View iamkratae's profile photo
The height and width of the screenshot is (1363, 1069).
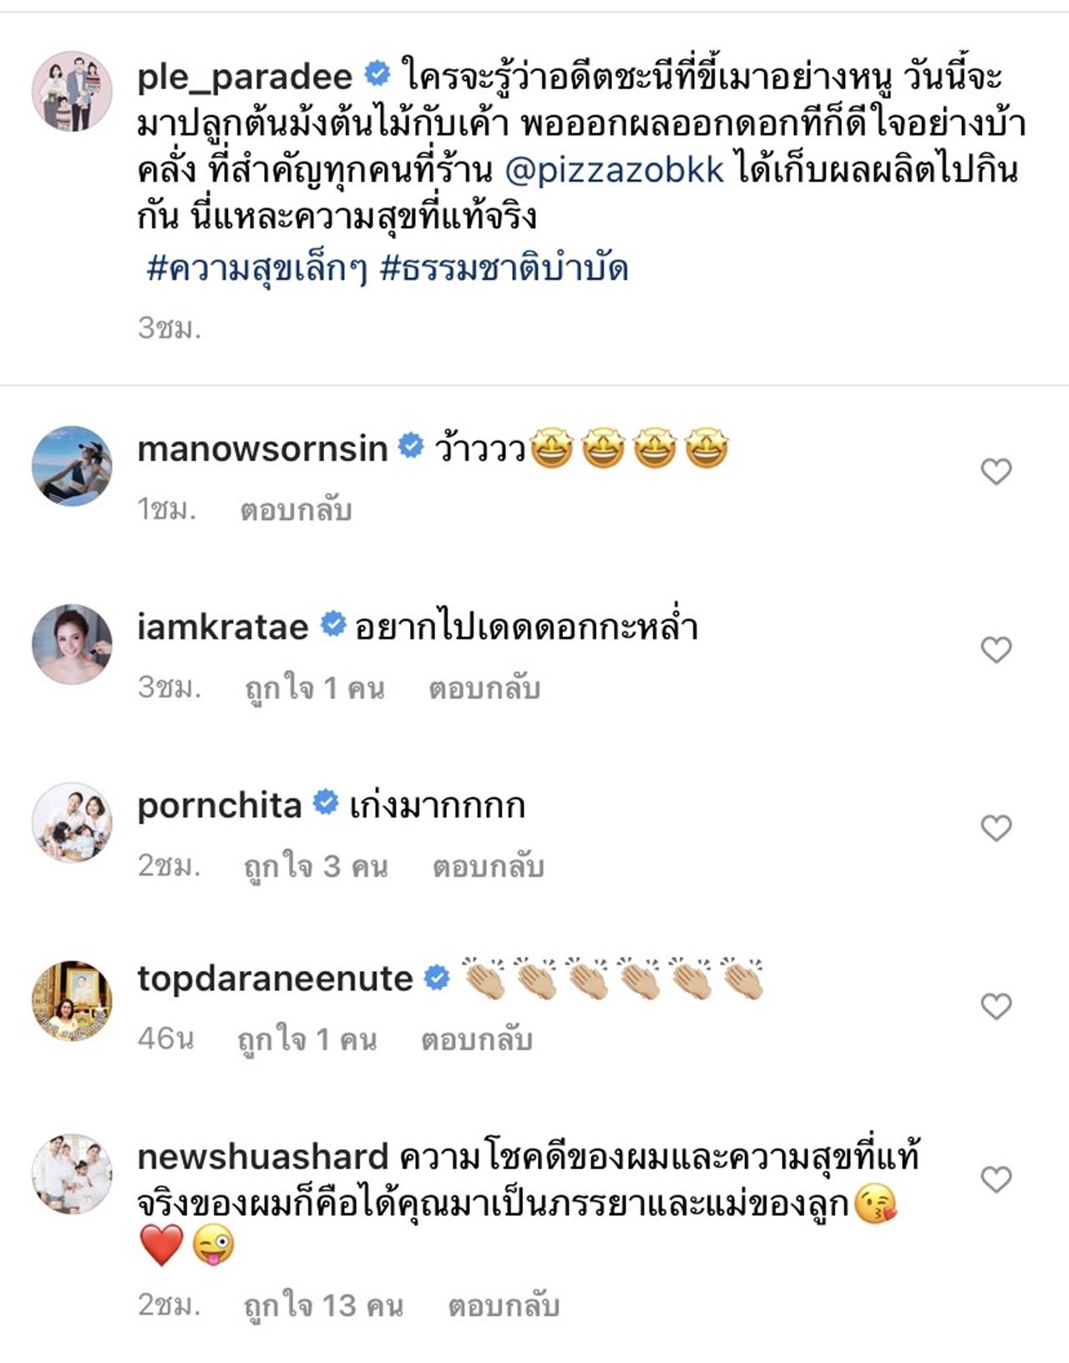[x=72, y=644]
